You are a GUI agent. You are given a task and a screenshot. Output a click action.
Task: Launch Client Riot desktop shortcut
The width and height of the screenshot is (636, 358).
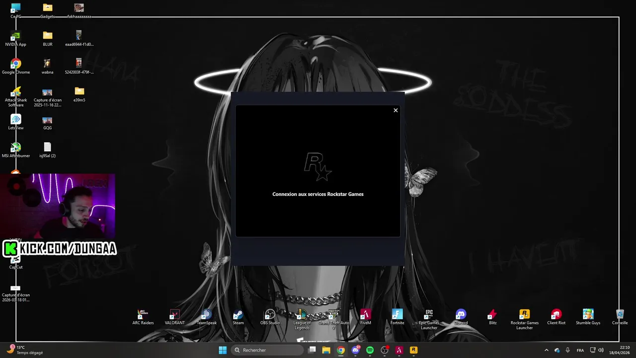(x=556, y=317)
